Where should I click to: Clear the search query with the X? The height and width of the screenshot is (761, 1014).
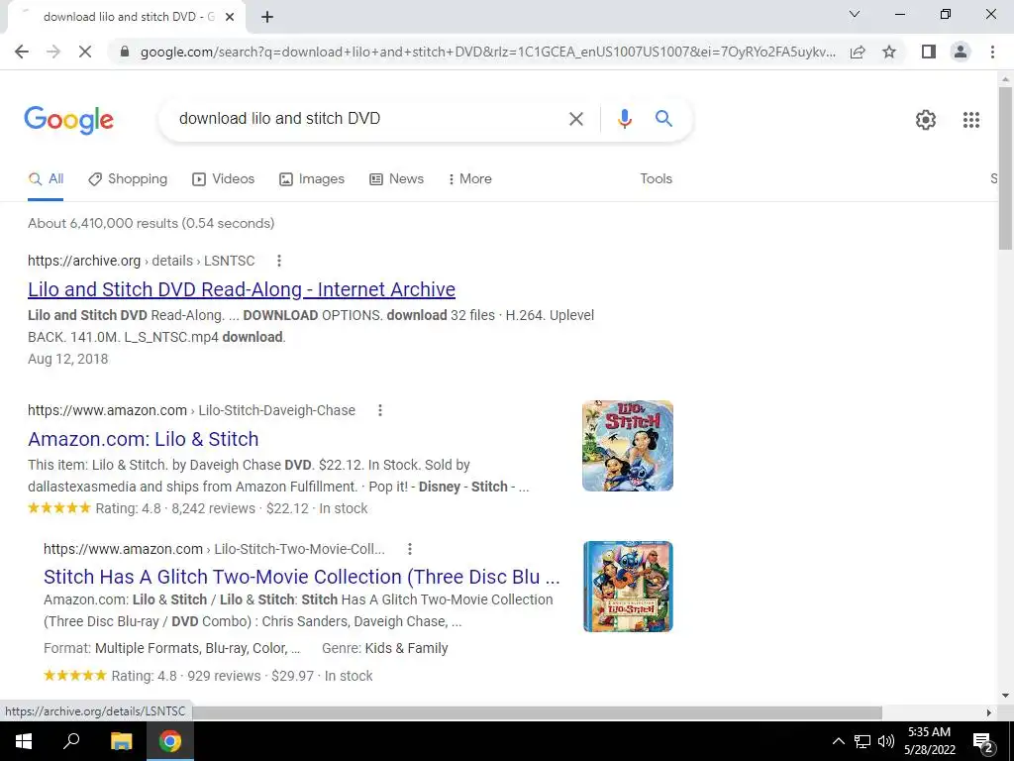(x=575, y=119)
